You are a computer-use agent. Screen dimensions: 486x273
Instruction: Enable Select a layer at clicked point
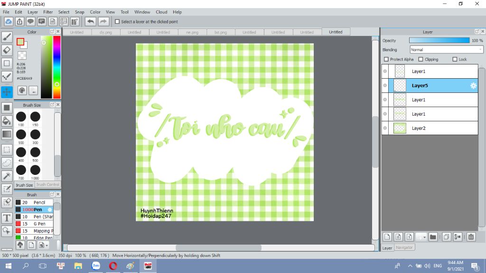tap(117, 22)
